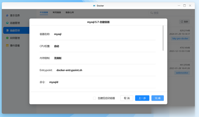Click date 2024-01-29 15:14:17
The width and height of the screenshot is (199, 117).
[x=180, y=34]
